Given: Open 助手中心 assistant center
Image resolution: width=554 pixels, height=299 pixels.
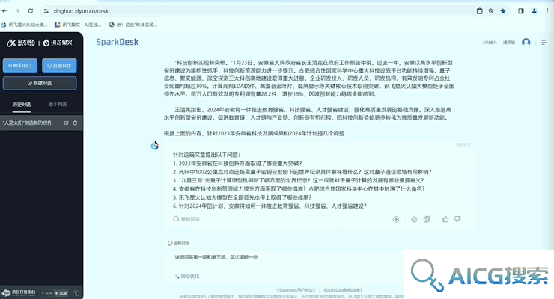Looking at the screenshot, I should click(x=20, y=66).
